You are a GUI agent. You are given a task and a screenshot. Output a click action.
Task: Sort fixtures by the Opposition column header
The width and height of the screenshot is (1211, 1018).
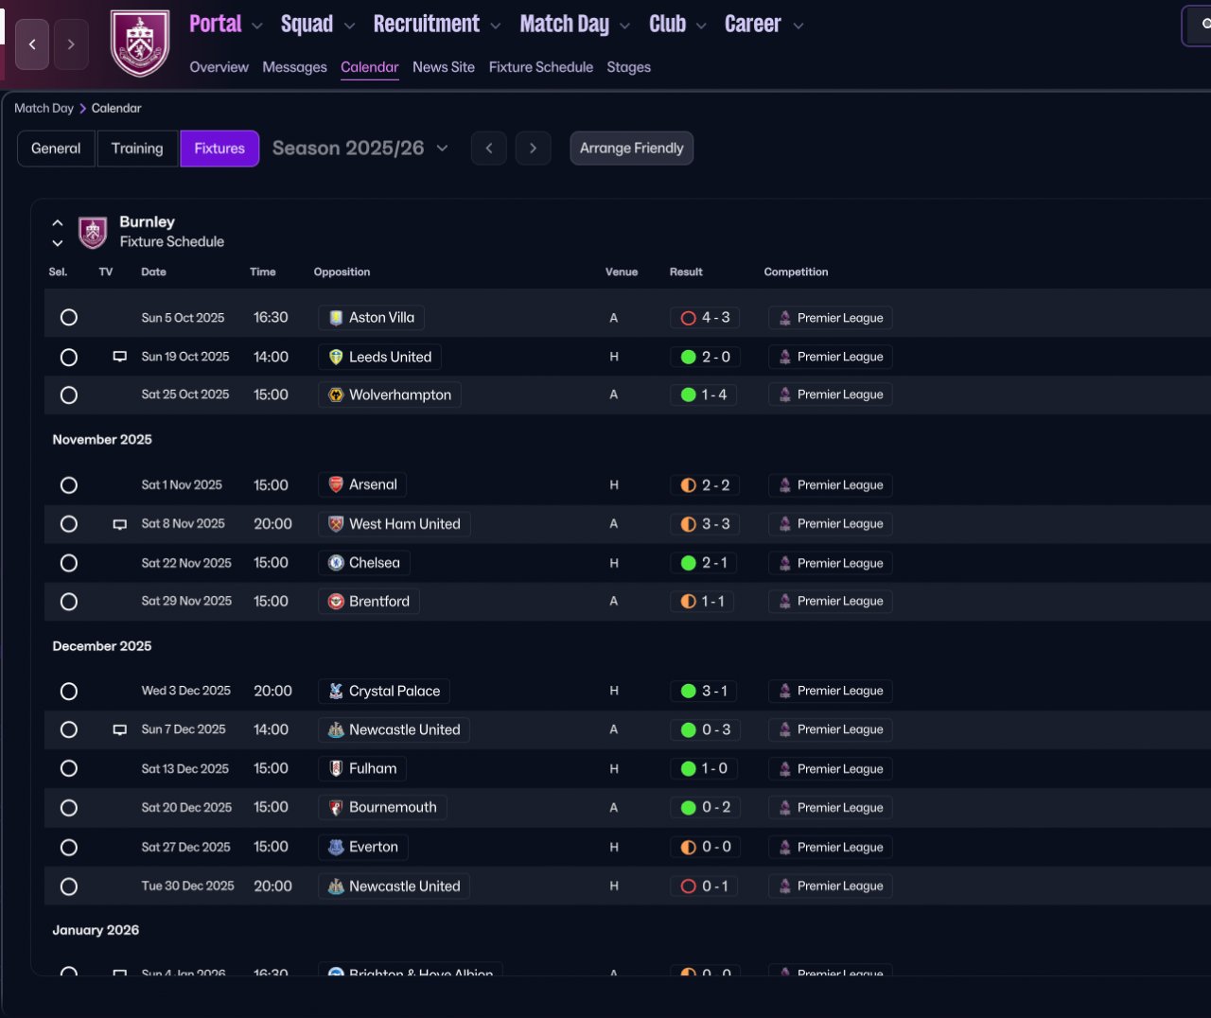pyautogui.click(x=342, y=272)
